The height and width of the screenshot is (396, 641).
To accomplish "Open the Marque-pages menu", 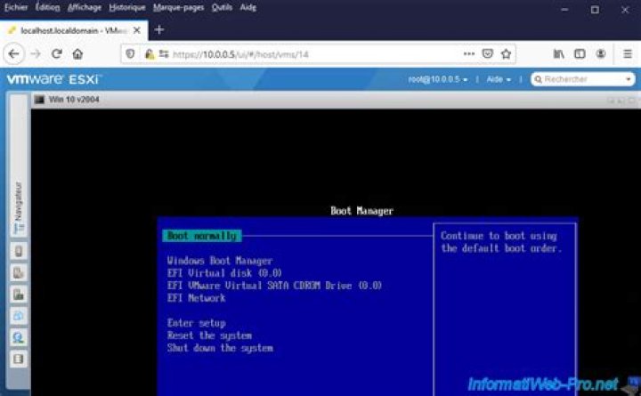I will 179,7.
